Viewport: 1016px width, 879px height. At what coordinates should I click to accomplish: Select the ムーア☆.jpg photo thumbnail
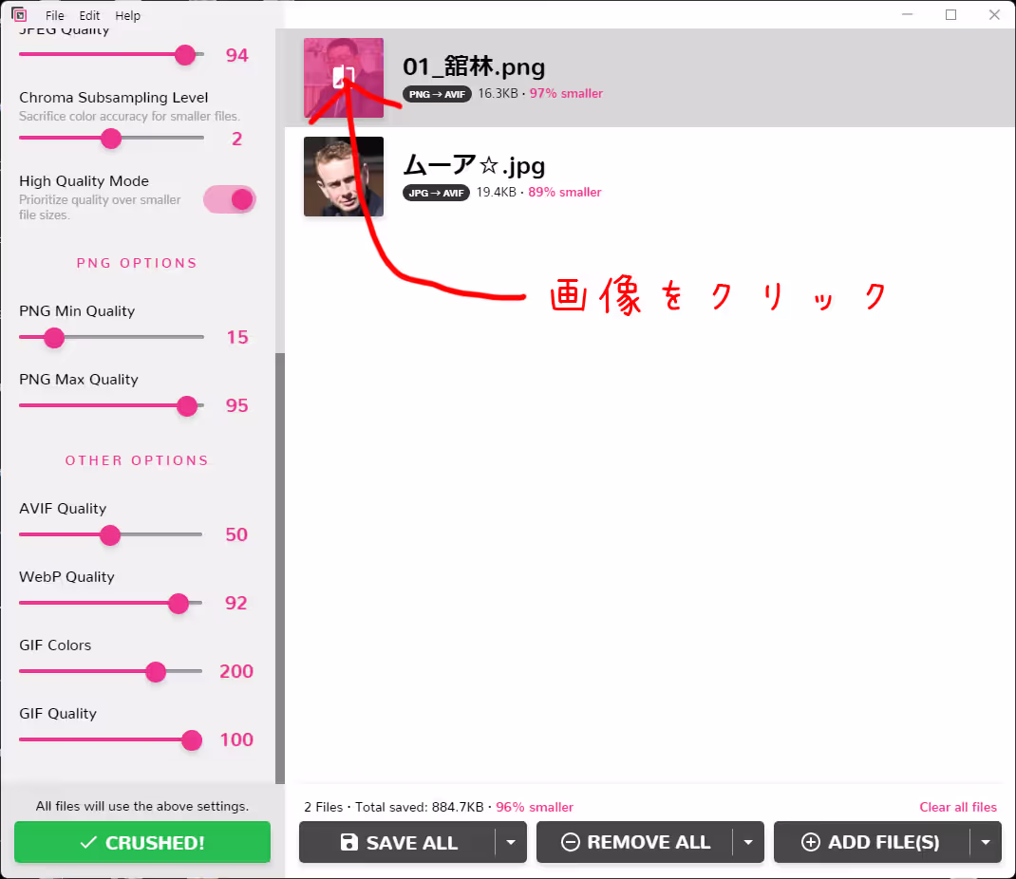click(344, 177)
